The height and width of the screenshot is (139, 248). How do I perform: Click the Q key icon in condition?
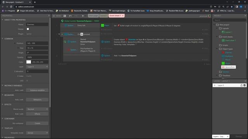tap(82, 34)
